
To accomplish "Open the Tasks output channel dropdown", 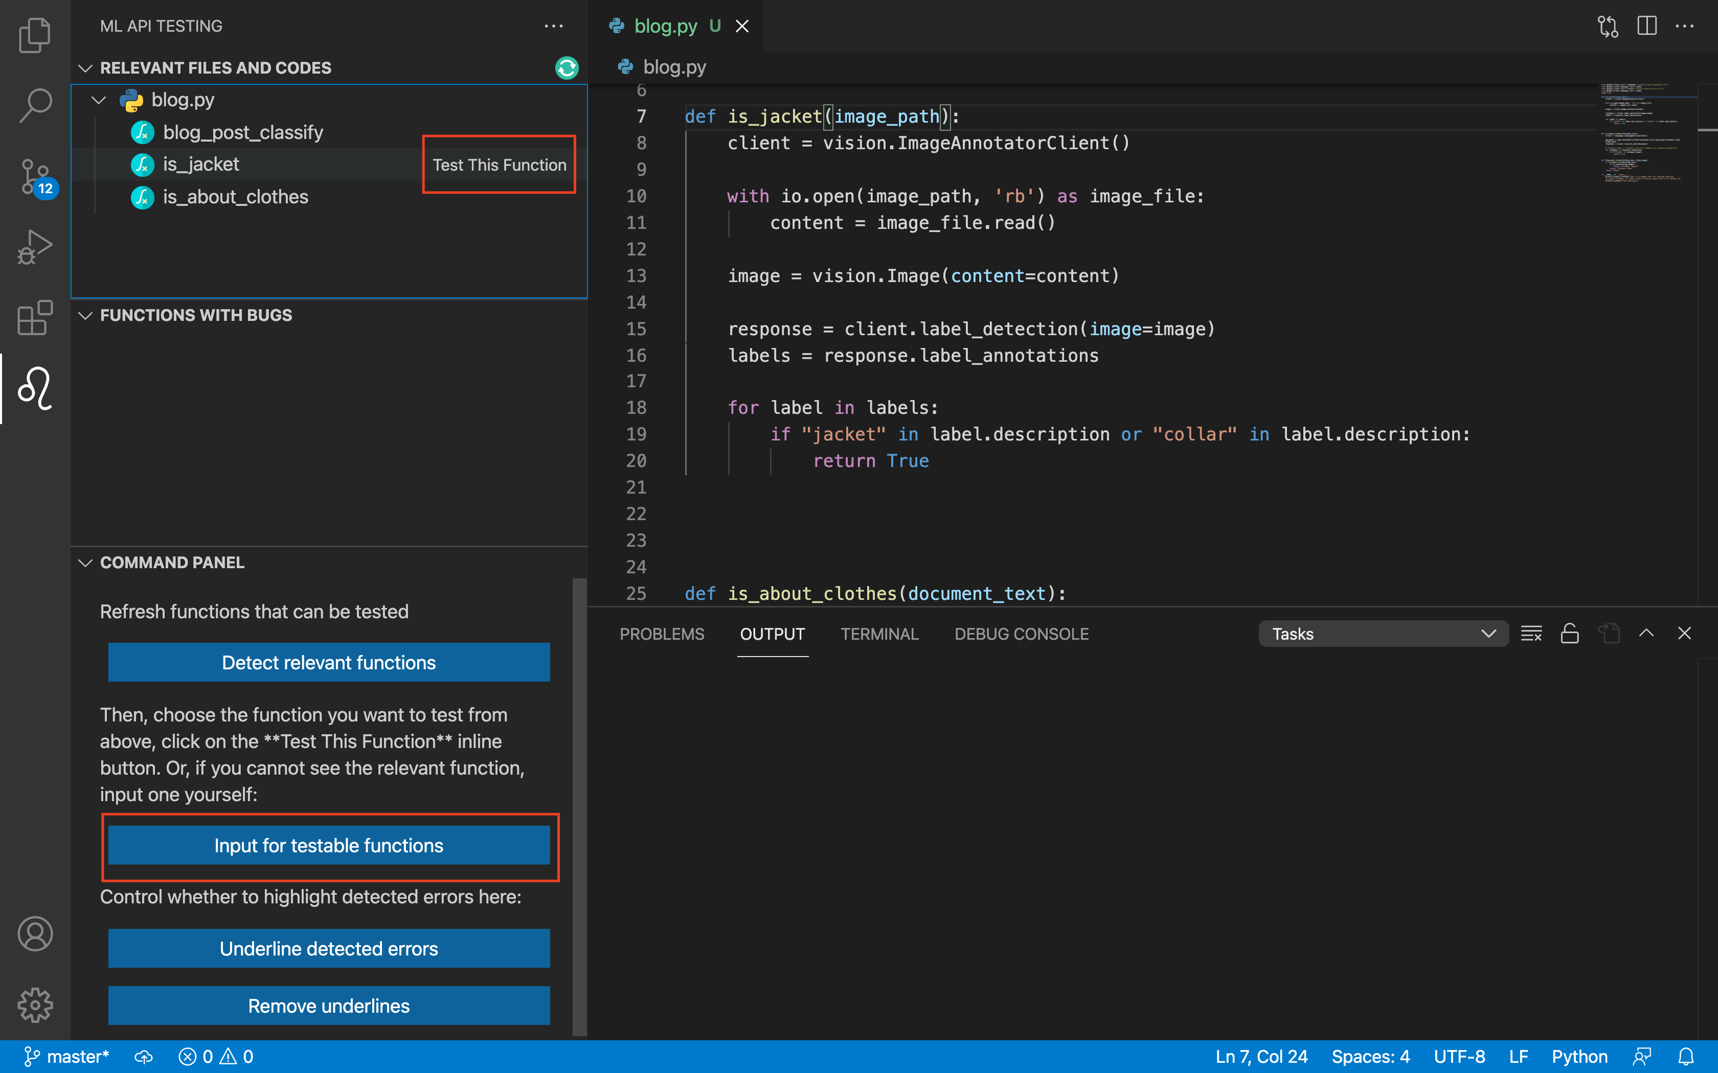I will (x=1382, y=633).
